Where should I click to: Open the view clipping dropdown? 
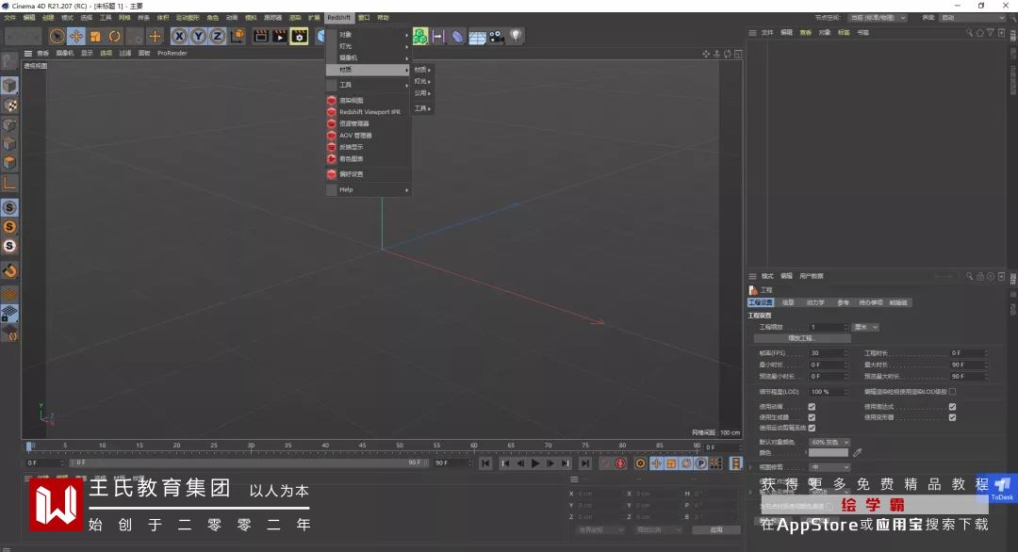click(x=829, y=467)
